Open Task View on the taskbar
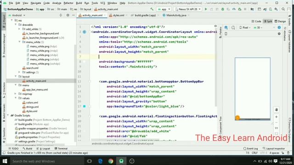294x165 pixels. 90,161
